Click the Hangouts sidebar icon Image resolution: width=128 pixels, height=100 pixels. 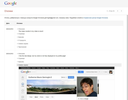tap(23, 98)
